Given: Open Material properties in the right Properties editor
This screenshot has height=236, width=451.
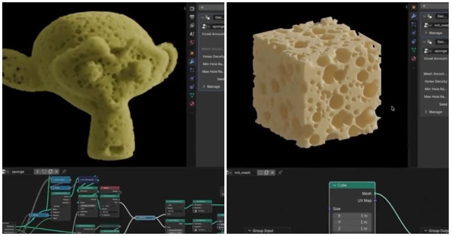Looking at the screenshot, I should click(x=414, y=58).
